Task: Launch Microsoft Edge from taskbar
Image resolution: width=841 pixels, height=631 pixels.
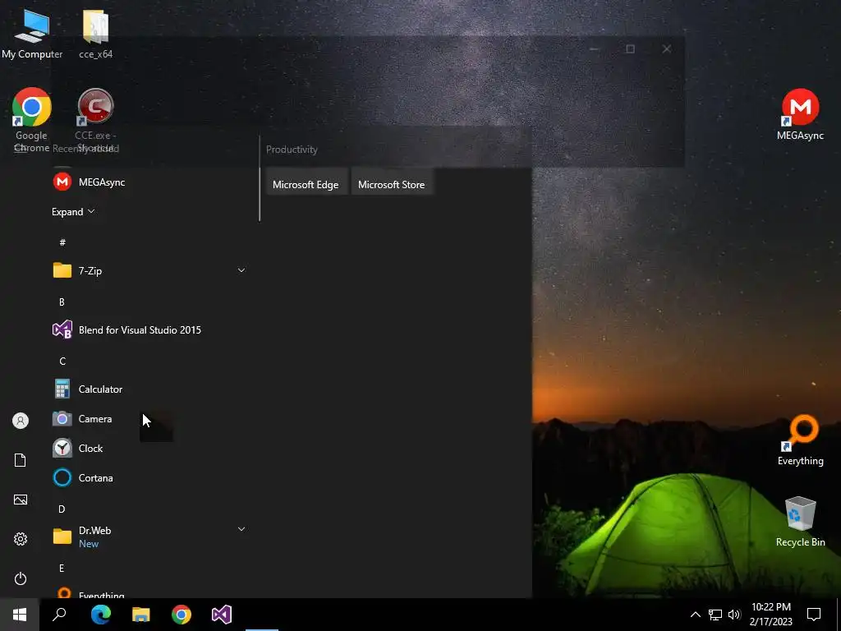Action: (100, 615)
